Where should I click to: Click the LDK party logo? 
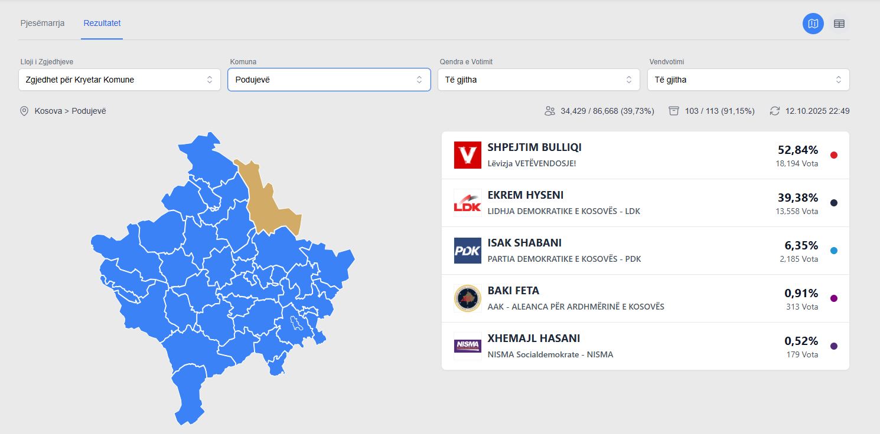(467, 203)
